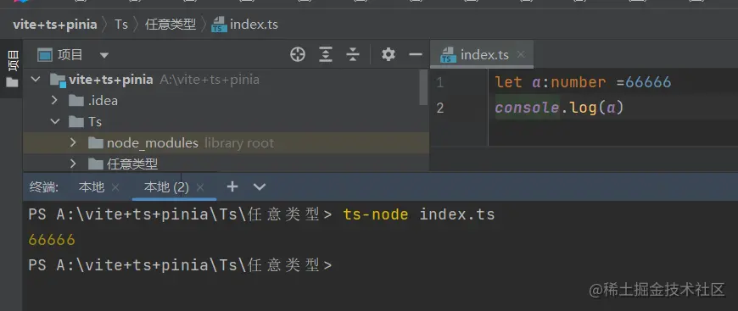Click the locate/select opened file crosshair icon

[298, 55]
